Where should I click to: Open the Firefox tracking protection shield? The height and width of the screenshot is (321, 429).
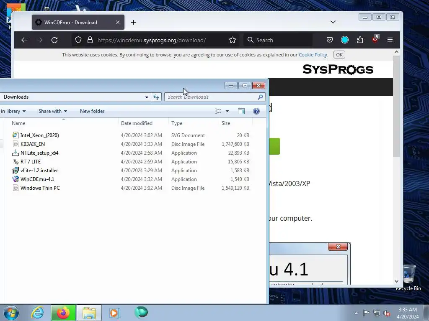point(78,40)
